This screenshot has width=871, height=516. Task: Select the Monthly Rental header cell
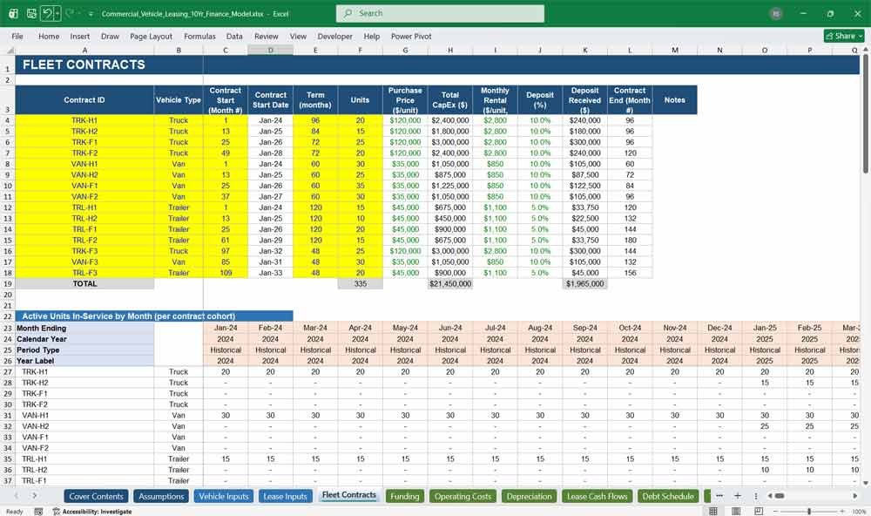[495, 100]
